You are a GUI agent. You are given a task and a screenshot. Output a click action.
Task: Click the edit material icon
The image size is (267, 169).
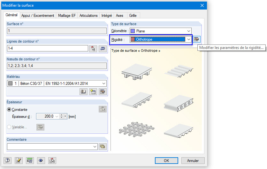[x=103, y=91]
